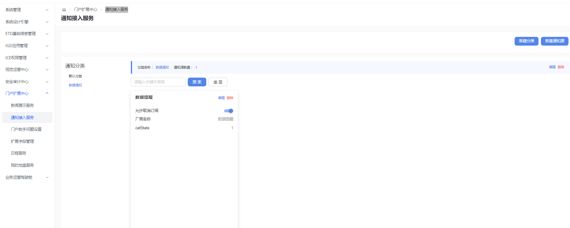Click the 新建分类 button
570x228 pixels.
pos(526,41)
